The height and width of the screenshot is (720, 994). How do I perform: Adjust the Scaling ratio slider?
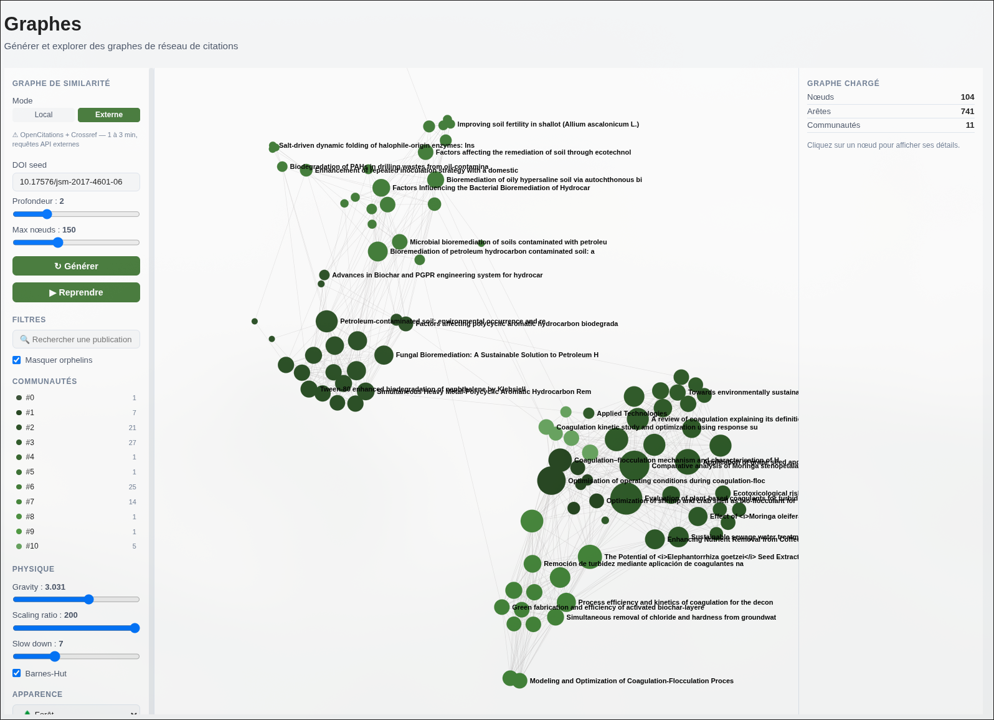tap(76, 628)
